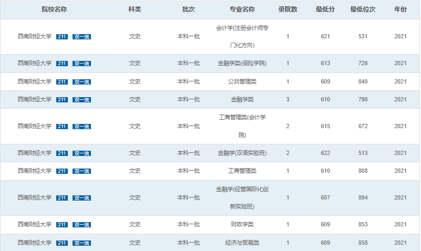Image resolution: width=421 pixels, height=251 pixels.
Task: Click the 年份 column header
Action: pyautogui.click(x=401, y=9)
